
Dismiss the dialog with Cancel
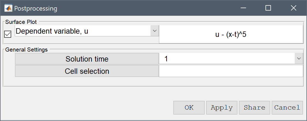287,108
